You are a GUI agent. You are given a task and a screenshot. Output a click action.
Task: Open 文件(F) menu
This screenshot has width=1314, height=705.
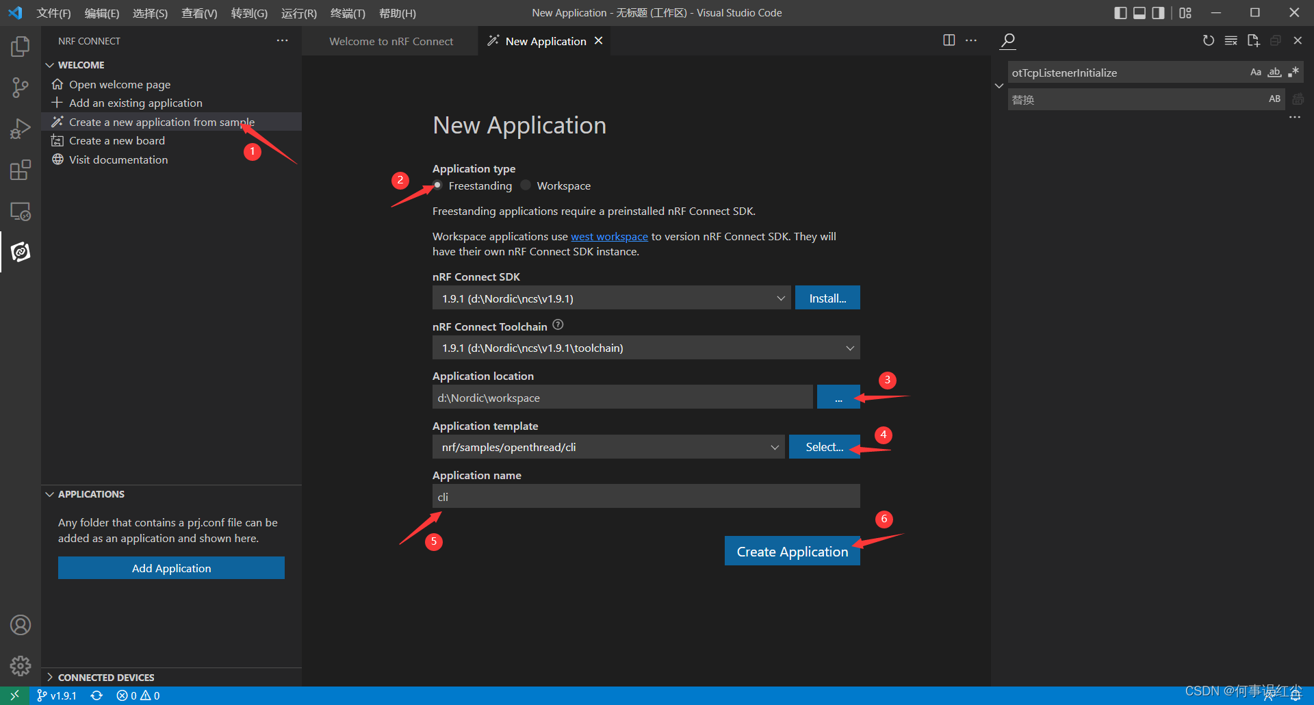click(x=53, y=13)
